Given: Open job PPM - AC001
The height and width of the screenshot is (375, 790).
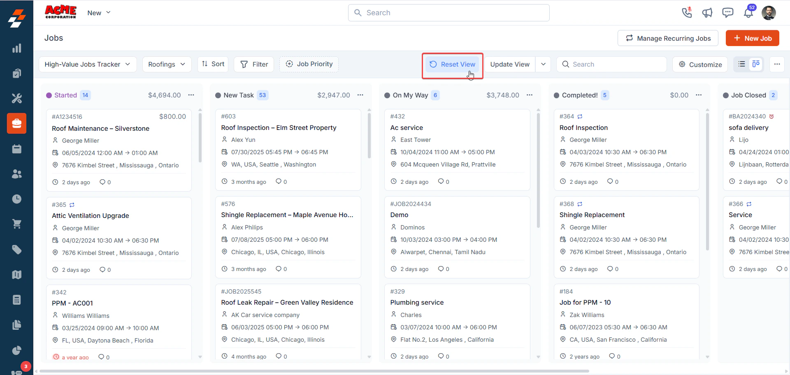Looking at the screenshot, I should click(72, 303).
